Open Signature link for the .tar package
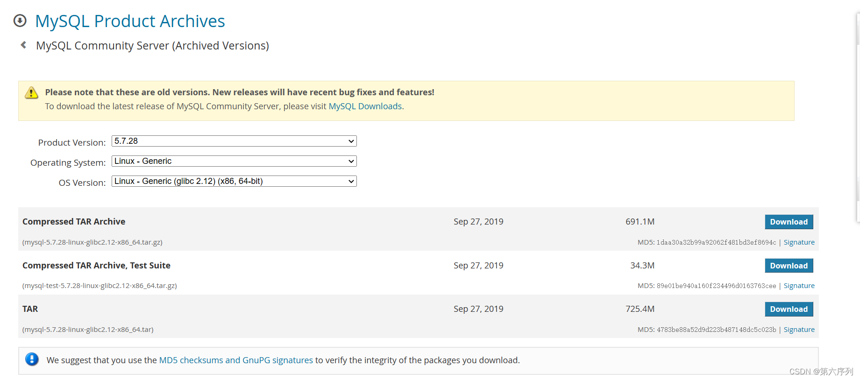Viewport: 860px width, 380px height. 799,330
